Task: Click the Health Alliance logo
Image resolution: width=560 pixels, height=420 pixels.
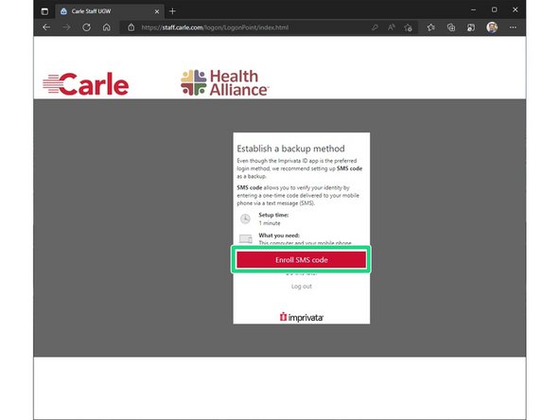Action: (x=224, y=83)
